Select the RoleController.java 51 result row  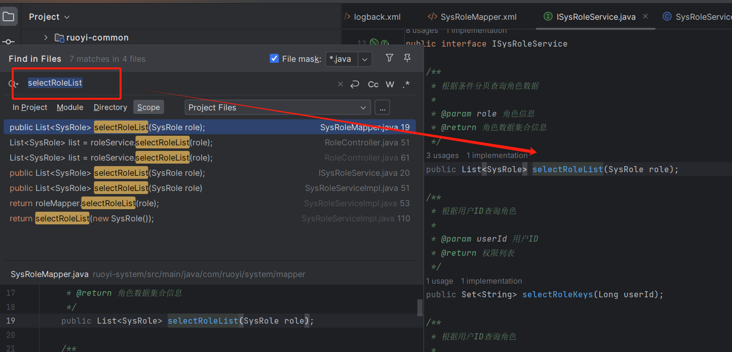[x=210, y=142]
